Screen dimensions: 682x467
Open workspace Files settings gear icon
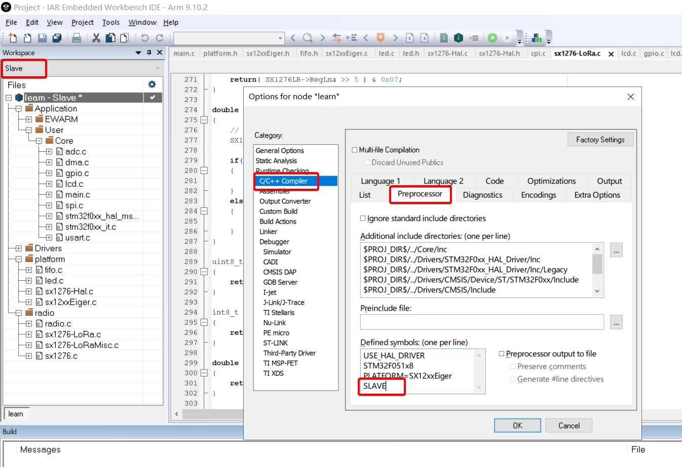(x=151, y=84)
